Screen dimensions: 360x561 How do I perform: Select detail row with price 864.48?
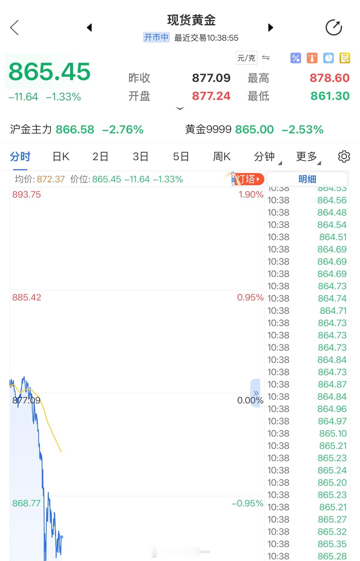[x=307, y=213]
